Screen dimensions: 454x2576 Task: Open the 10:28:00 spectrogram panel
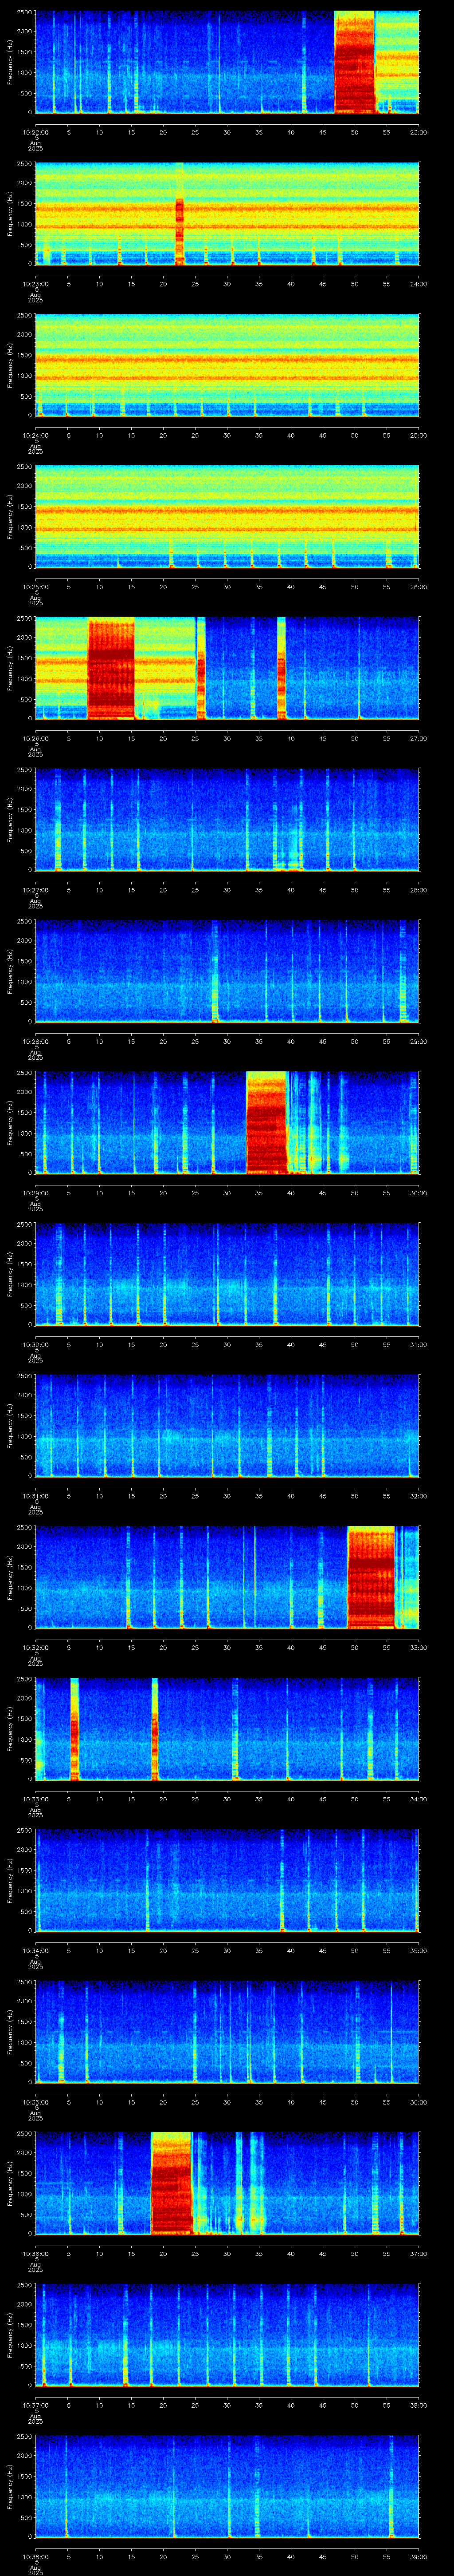click(x=227, y=971)
